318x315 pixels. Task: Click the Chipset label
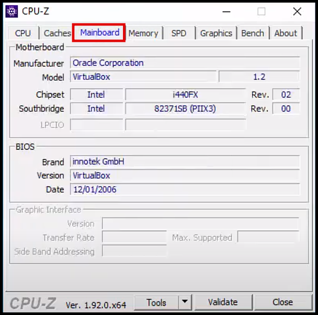[50, 95]
